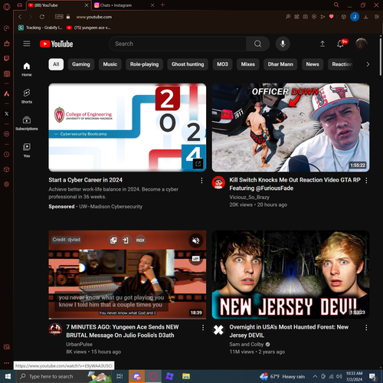Open the Create upload icon
This screenshot has height=383, width=383.
(322, 44)
